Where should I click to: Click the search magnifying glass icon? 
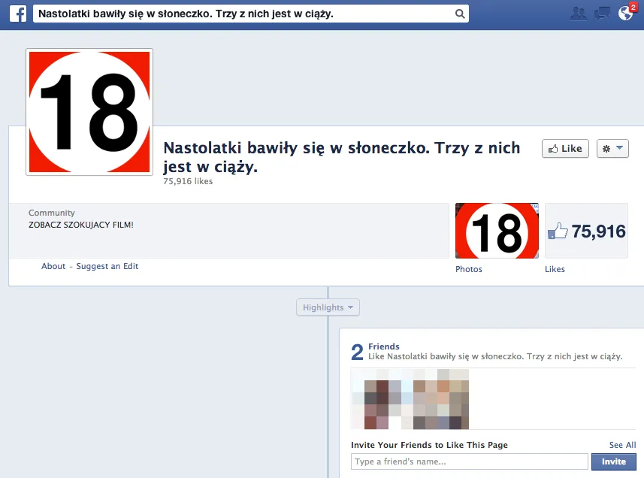[x=459, y=13]
